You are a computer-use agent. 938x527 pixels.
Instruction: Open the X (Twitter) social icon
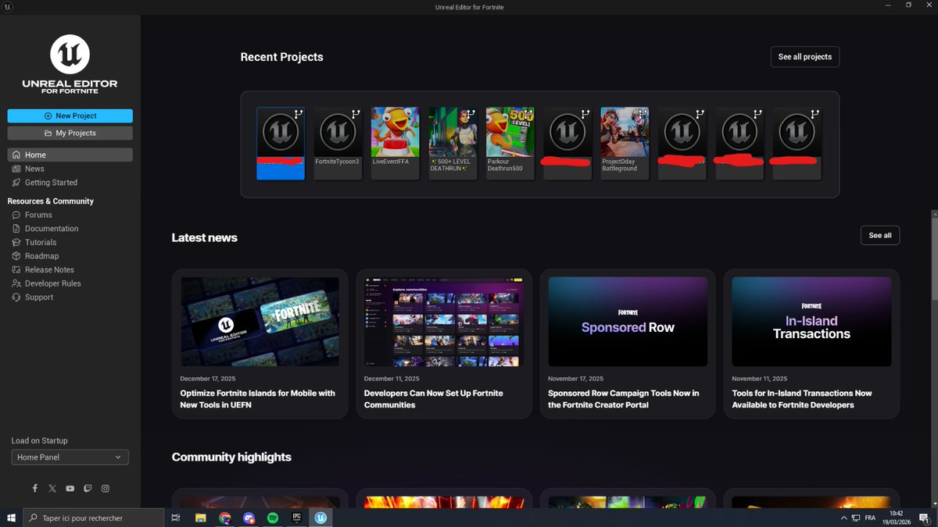(x=52, y=488)
